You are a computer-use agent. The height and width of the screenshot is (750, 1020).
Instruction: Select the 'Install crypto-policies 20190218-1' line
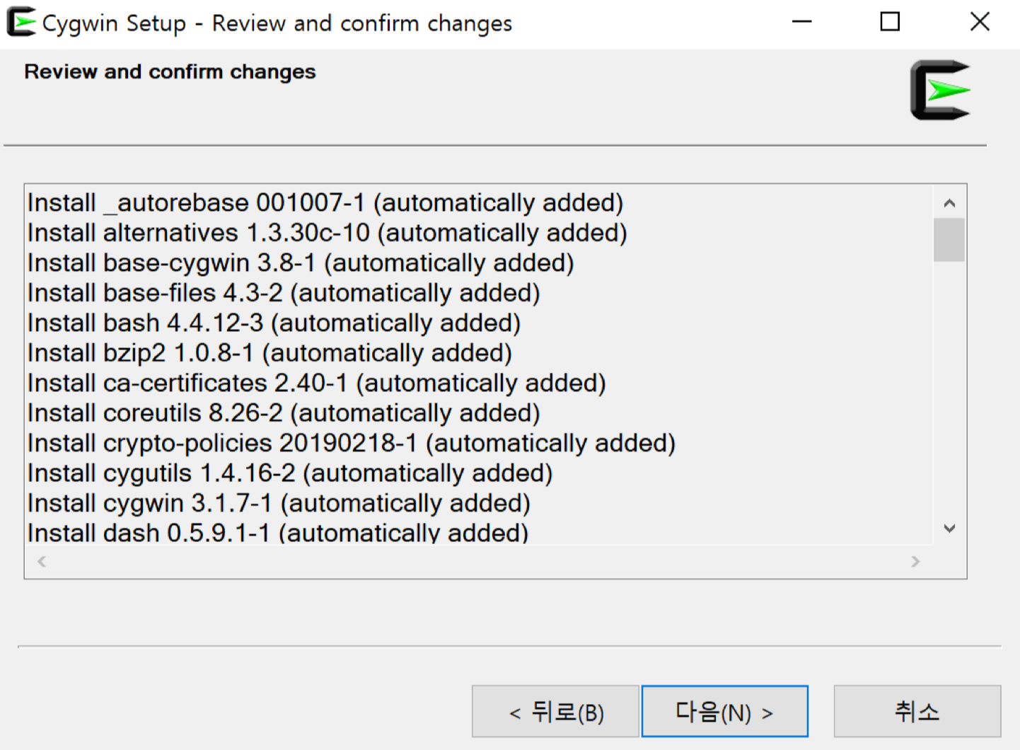click(352, 444)
